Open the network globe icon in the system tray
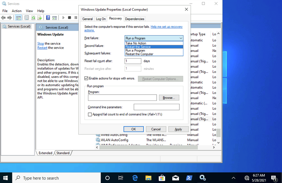This screenshot has width=282, height=183. point(247,178)
